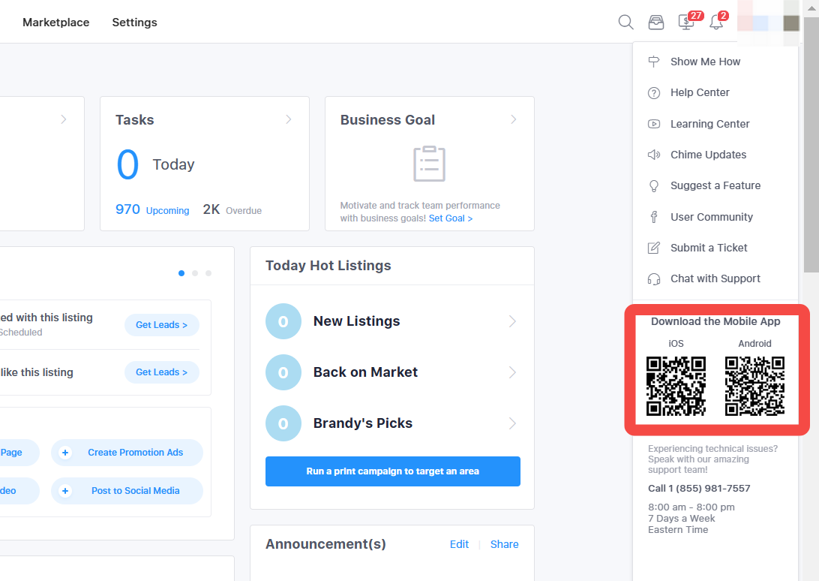Click the Today Hot Listings heading
The width and height of the screenshot is (819, 581).
[328, 266]
